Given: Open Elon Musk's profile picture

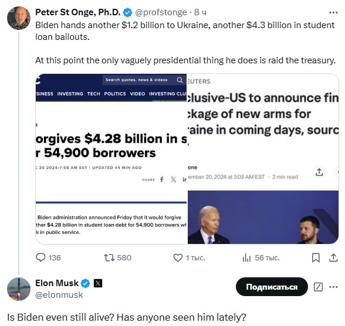Looking at the screenshot, I should [x=19, y=289].
